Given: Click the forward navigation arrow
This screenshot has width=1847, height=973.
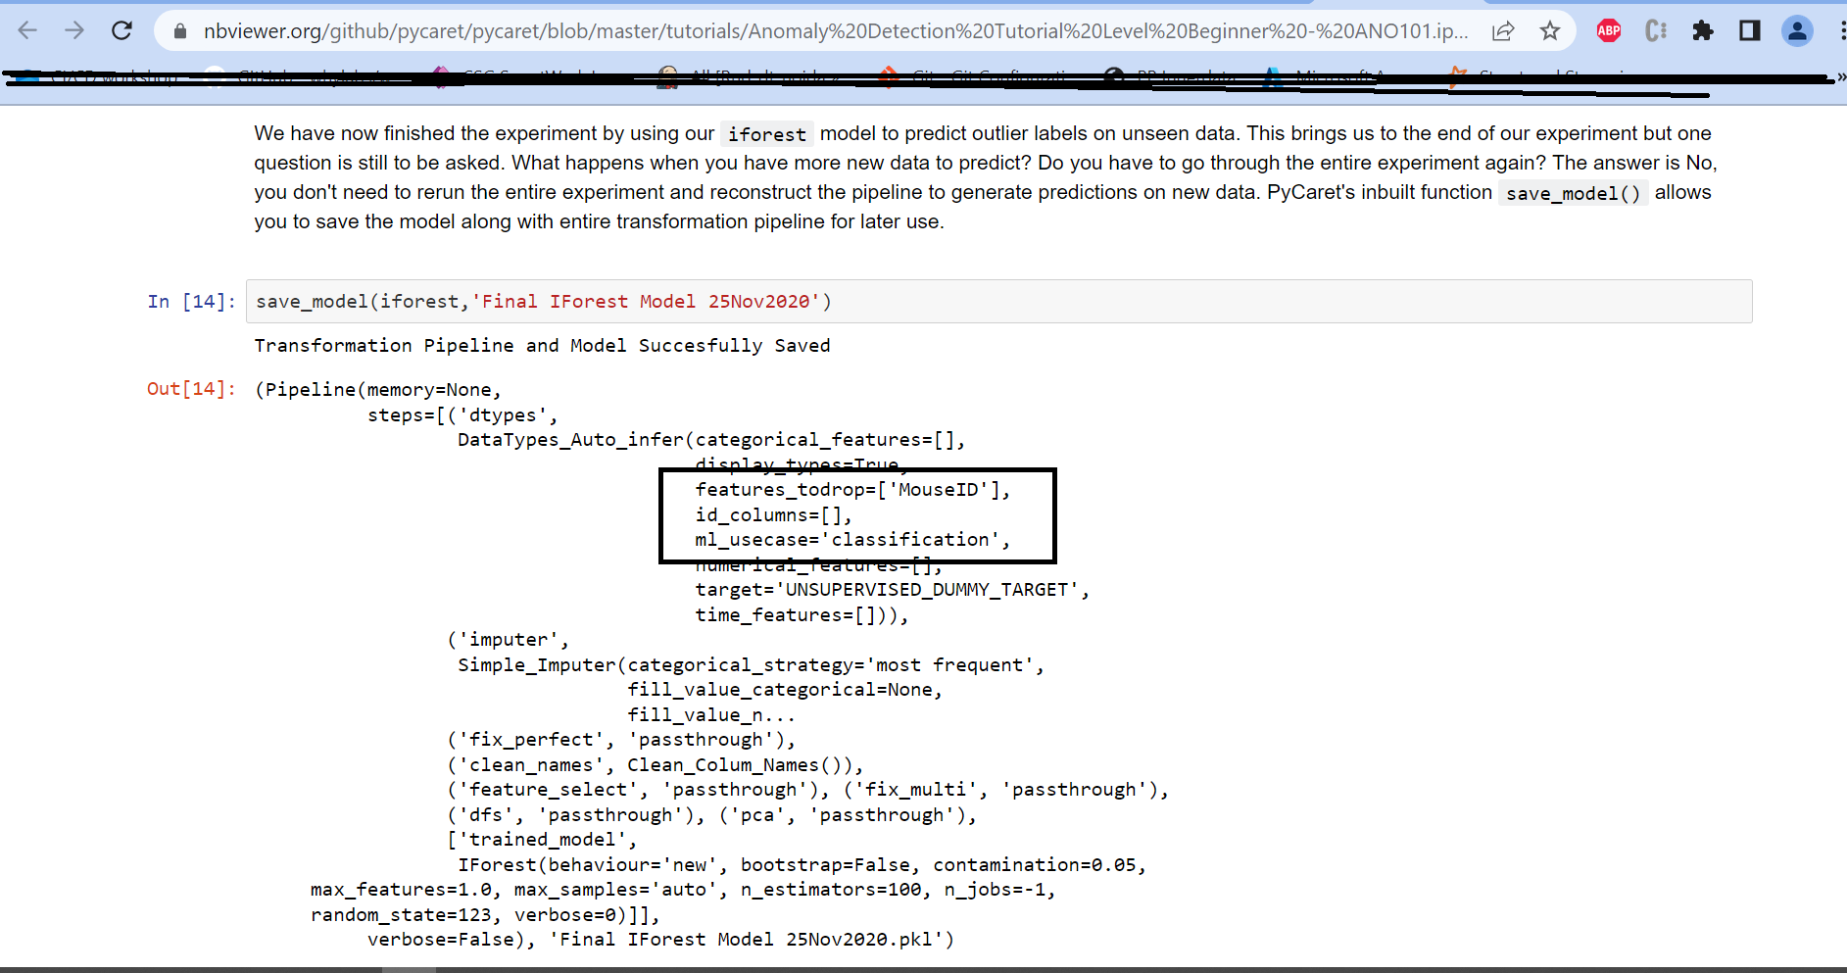Looking at the screenshot, I should tap(74, 30).
